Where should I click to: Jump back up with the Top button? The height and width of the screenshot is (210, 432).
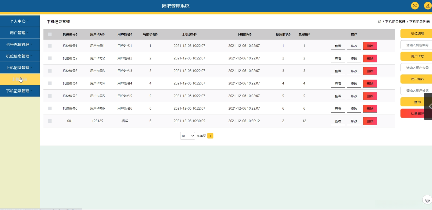[x=427, y=200]
